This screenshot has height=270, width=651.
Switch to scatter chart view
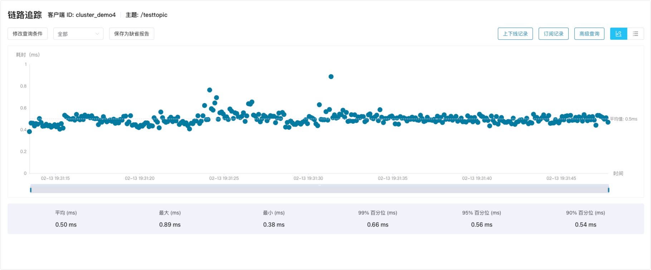618,34
